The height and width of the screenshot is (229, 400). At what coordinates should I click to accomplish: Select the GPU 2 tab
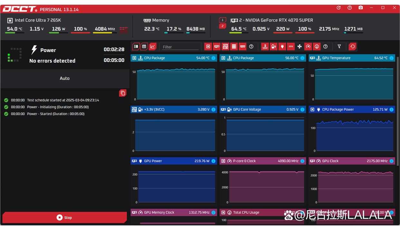point(222,25)
